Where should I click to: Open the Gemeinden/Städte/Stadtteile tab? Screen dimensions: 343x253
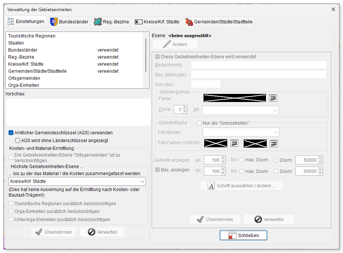(x=218, y=22)
